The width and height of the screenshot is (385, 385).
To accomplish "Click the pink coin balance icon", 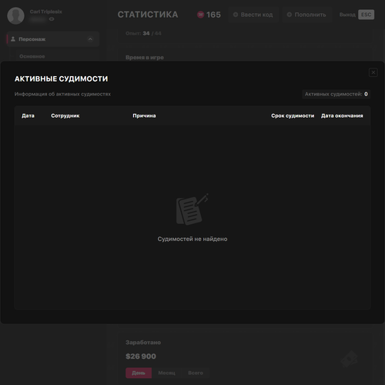I will 200,15.
